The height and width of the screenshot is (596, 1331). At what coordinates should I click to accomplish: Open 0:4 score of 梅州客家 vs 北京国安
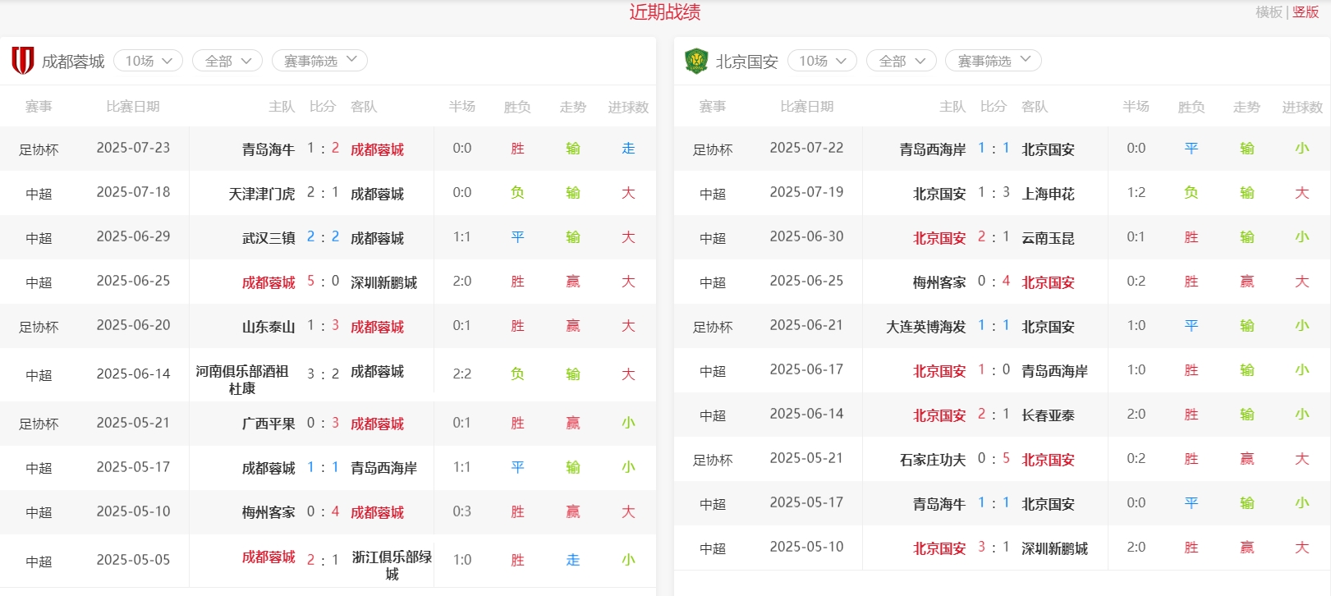coord(994,282)
